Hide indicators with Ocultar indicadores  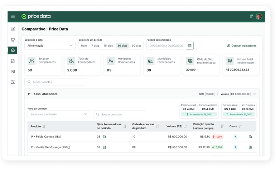coord(241,45)
